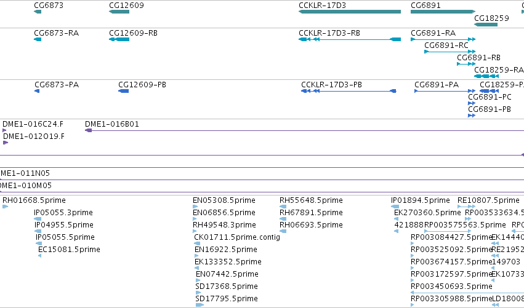Select RP003305988.5prime EST label
524x308 pixels.
click(451, 299)
